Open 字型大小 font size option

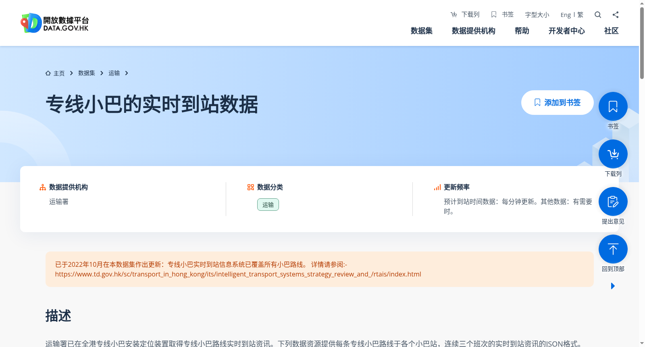click(537, 15)
